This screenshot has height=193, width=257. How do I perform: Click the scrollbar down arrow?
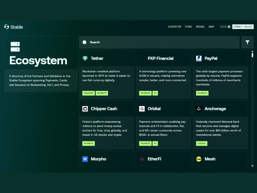pyautogui.click(x=253, y=166)
